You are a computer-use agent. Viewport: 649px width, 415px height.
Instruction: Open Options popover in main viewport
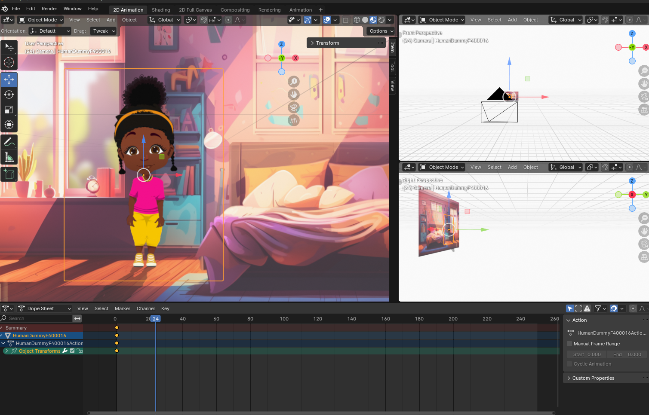click(381, 31)
